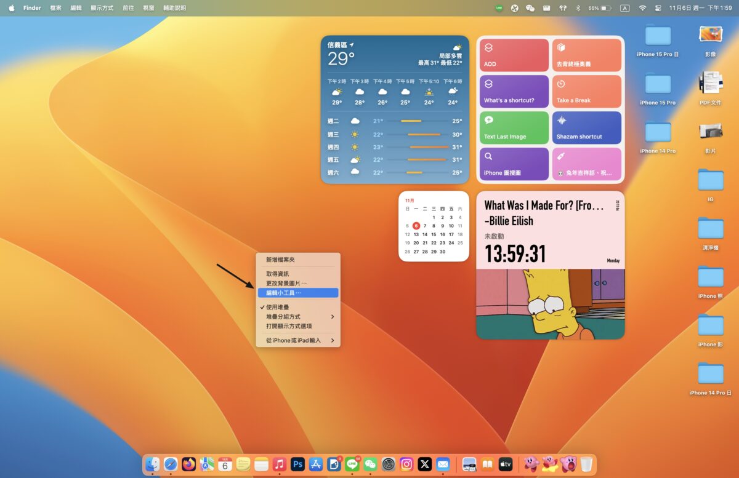Open Finder from the dock
The width and height of the screenshot is (739, 478).
point(153,464)
